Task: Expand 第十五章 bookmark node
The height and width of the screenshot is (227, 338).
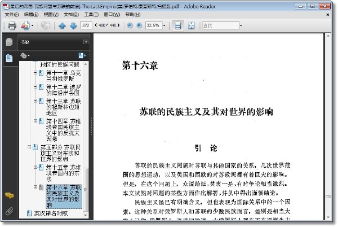Action: [35, 167]
